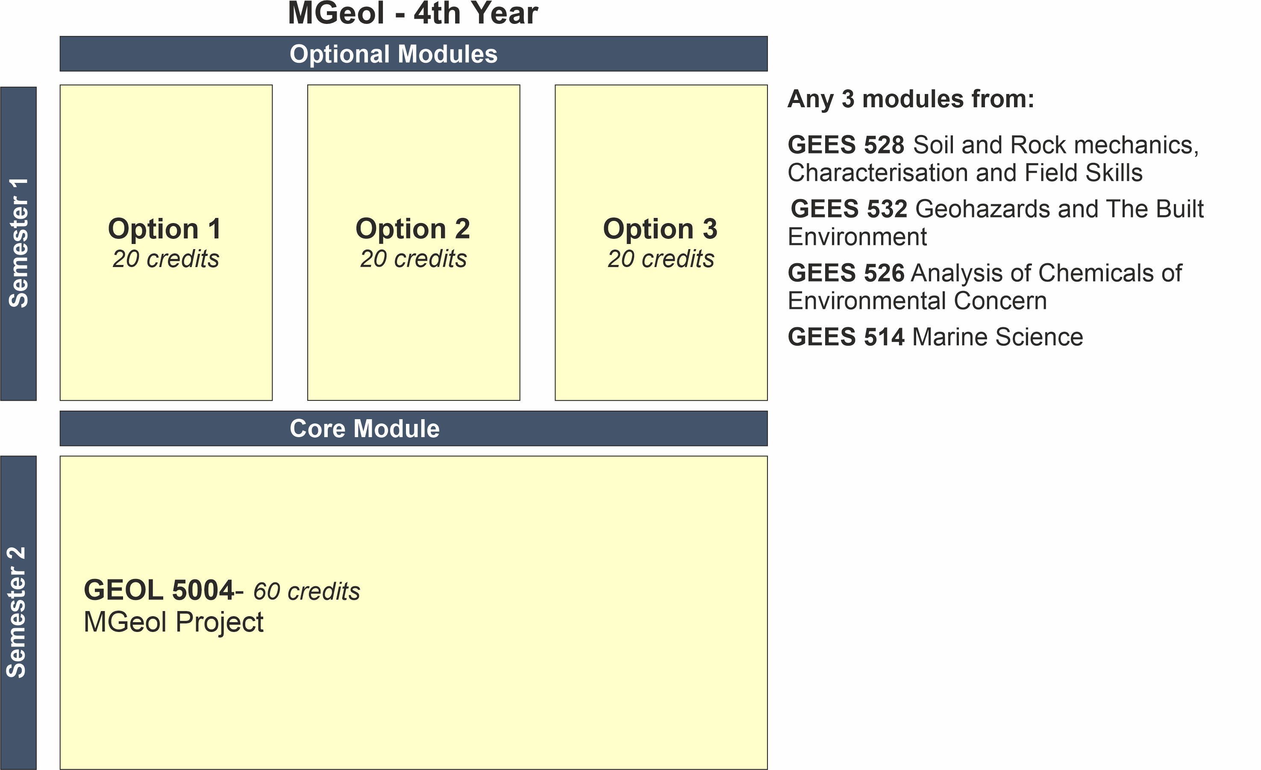
Task: Click the "Characterisation and Field Skills" line
Action: click(x=965, y=173)
